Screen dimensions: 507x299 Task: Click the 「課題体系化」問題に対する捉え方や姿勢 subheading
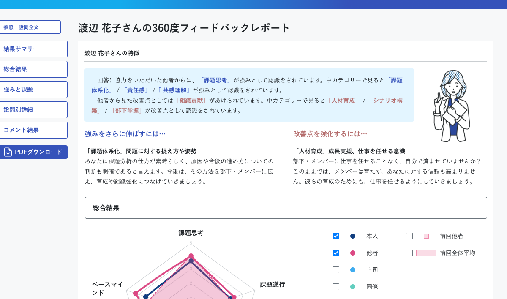point(141,151)
